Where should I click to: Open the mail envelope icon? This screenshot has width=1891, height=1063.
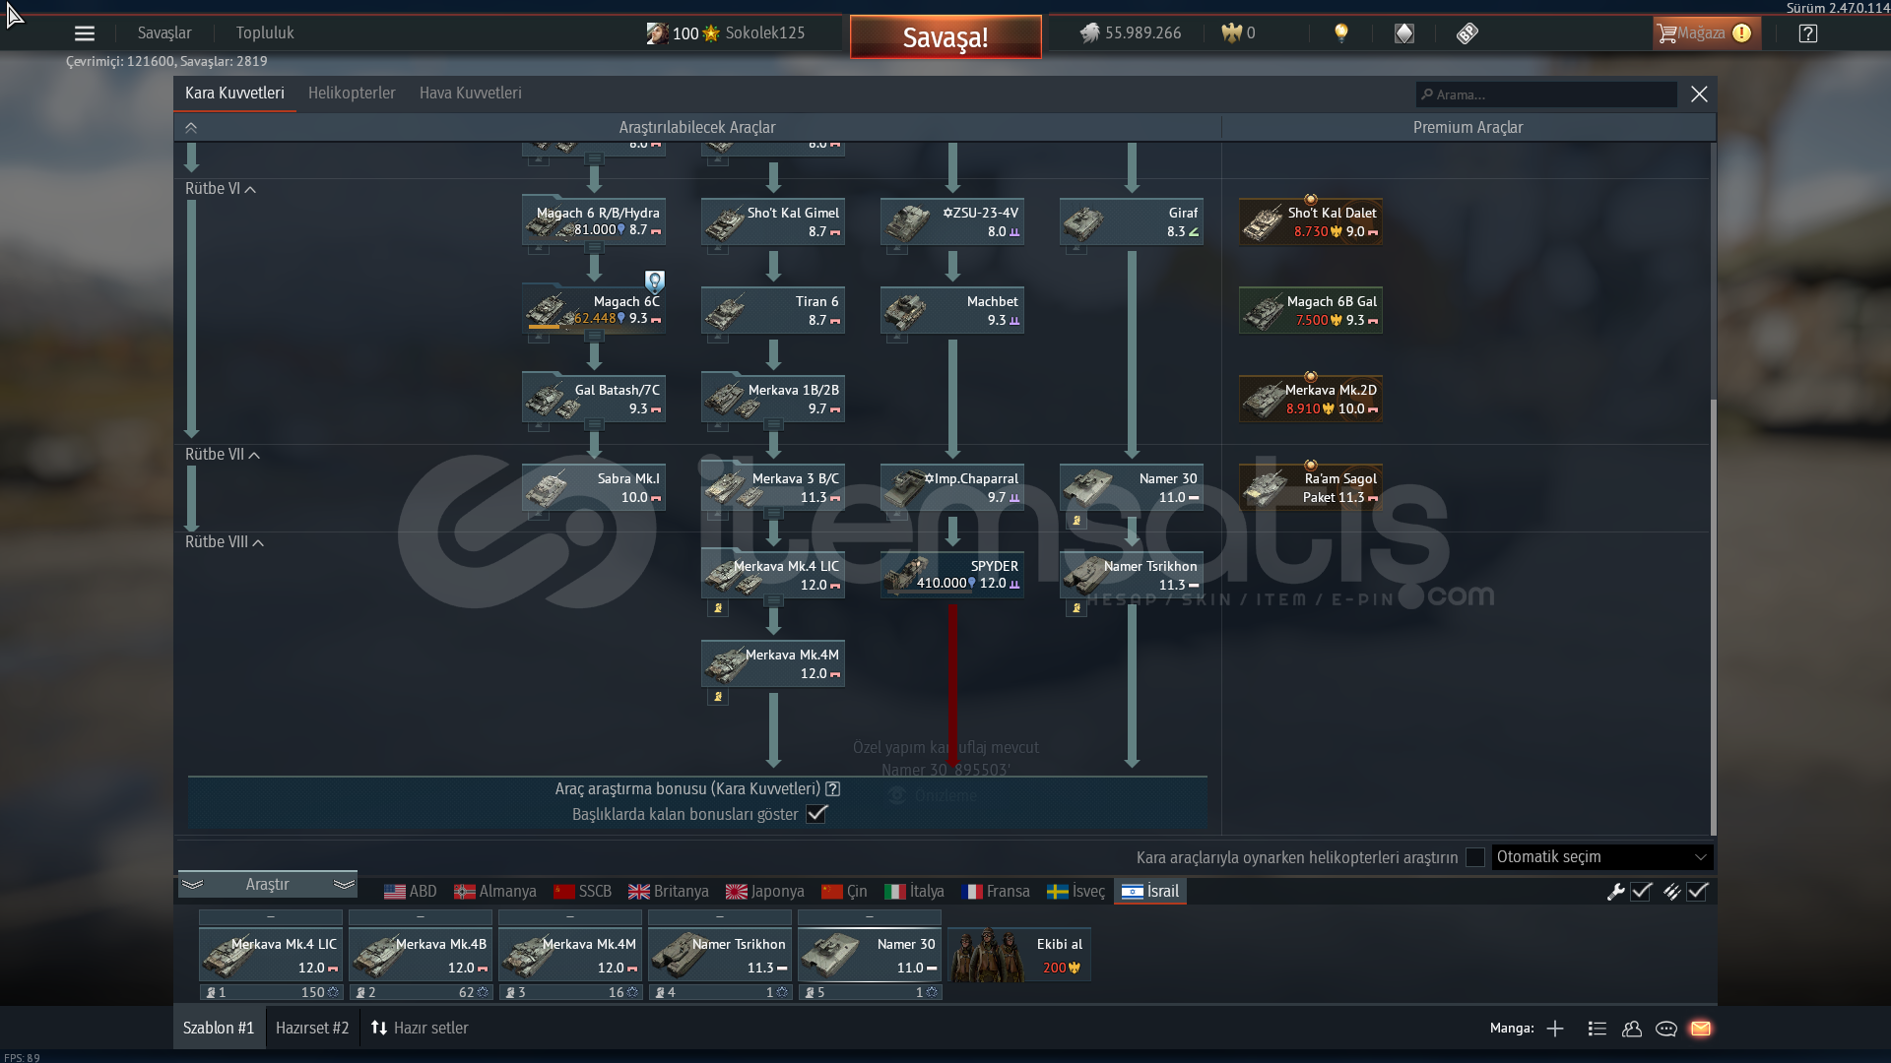click(x=1701, y=1029)
